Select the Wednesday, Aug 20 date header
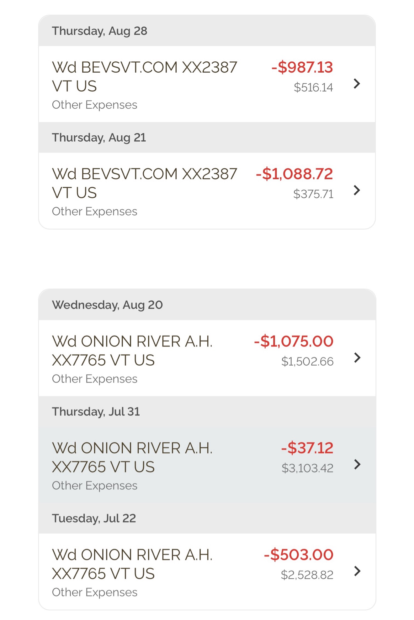This screenshot has height=620, width=414. click(x=107, y=305)
